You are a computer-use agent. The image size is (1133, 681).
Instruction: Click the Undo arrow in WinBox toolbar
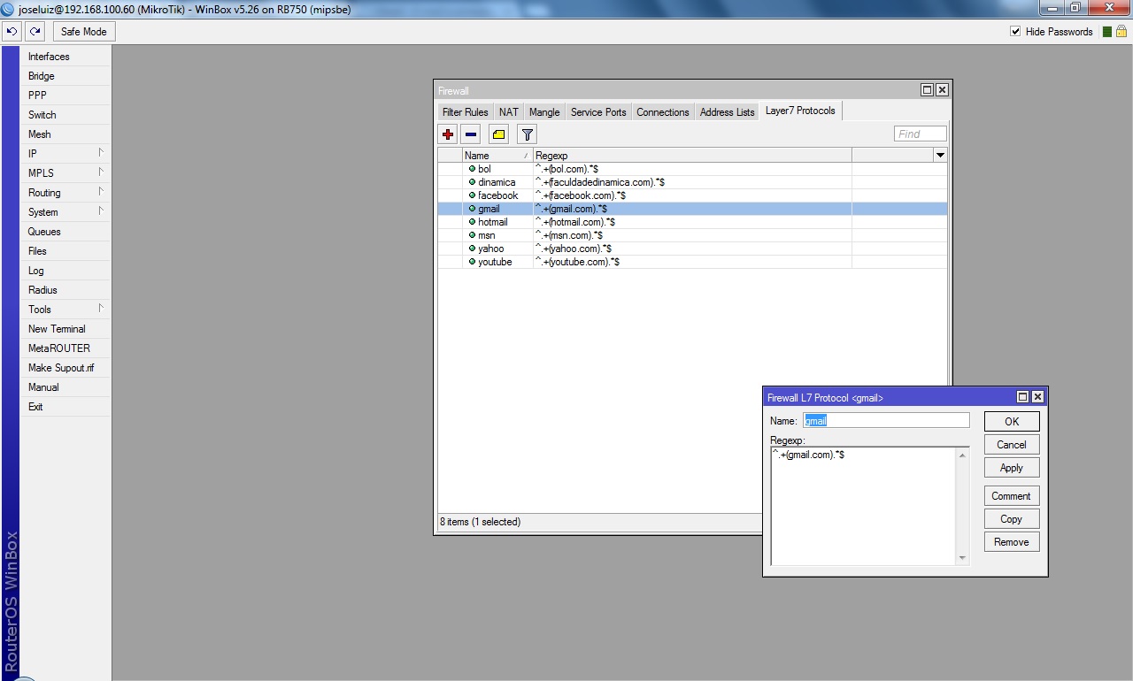pos(12,32)
